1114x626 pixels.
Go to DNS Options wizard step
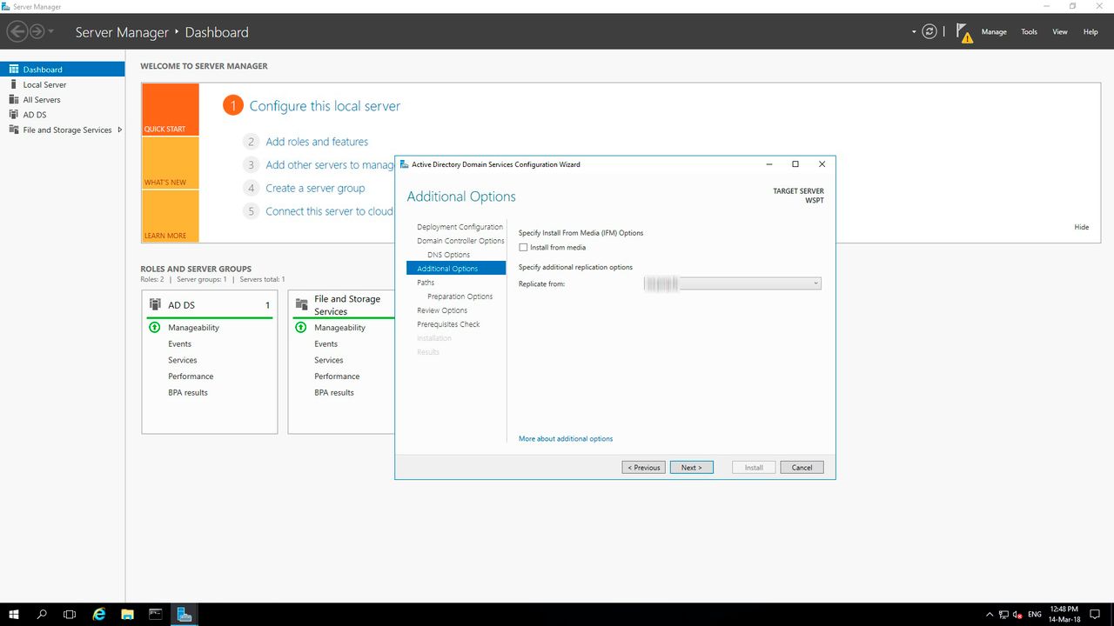pyautogui.click(x=448, y=255)
